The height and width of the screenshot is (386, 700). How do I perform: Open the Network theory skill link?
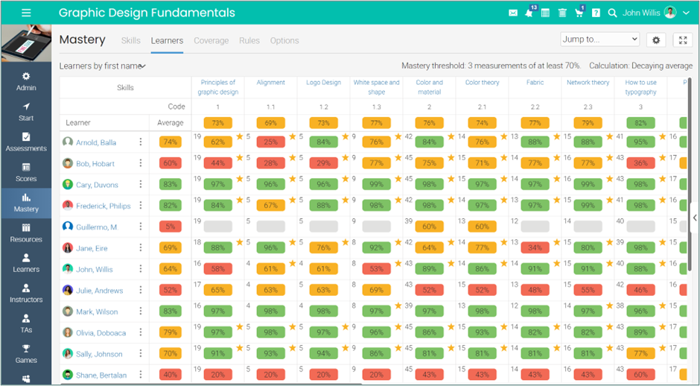click(588, 83)
